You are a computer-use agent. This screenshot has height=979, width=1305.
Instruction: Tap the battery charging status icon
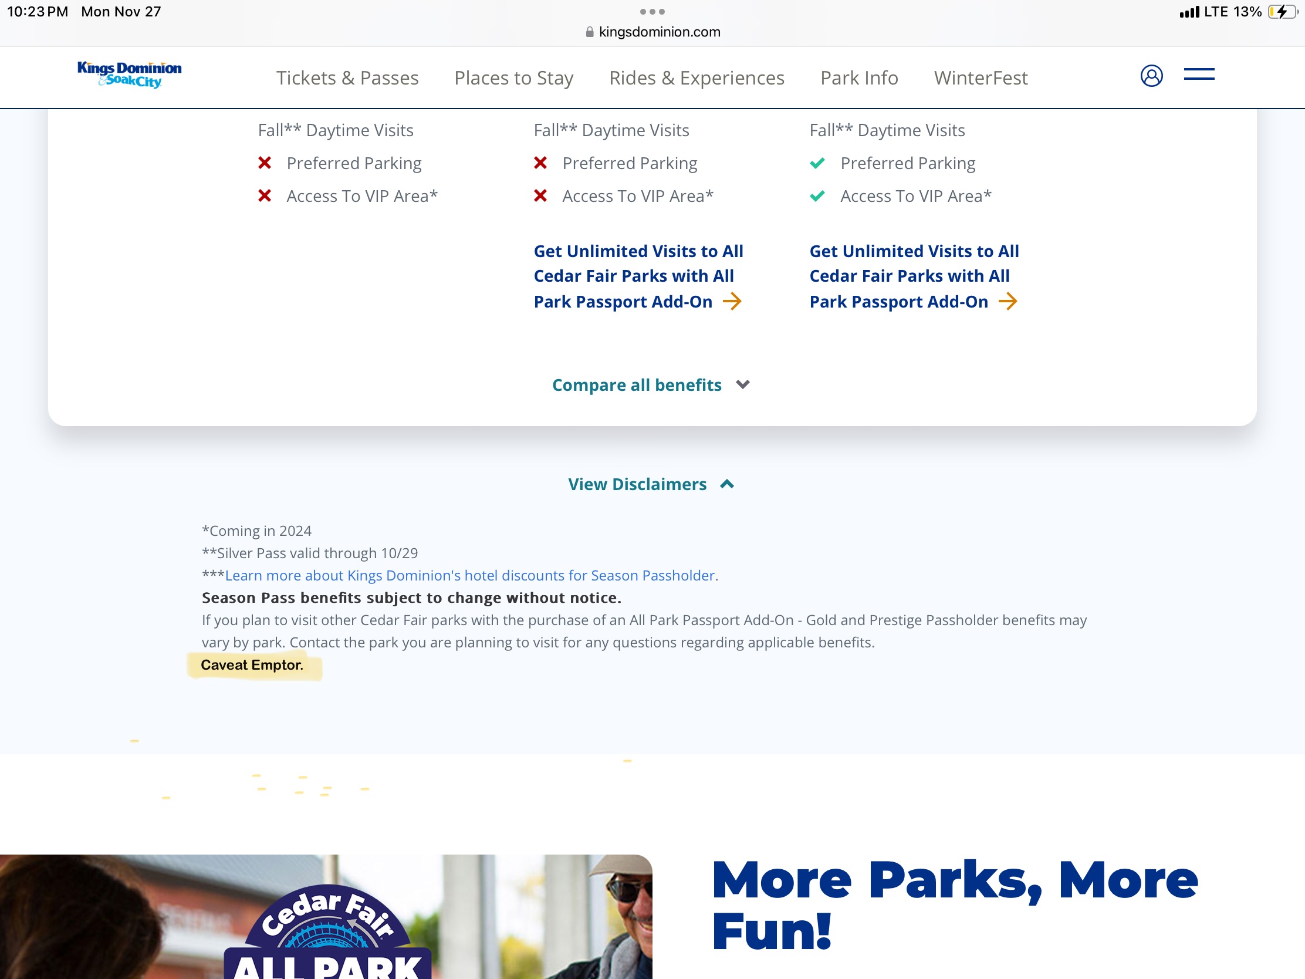(x=1282, y=12)
